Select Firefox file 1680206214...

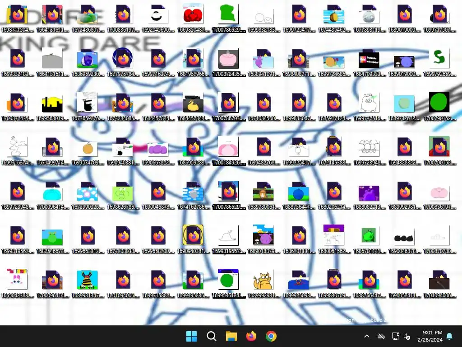click(x=334, y=195)
